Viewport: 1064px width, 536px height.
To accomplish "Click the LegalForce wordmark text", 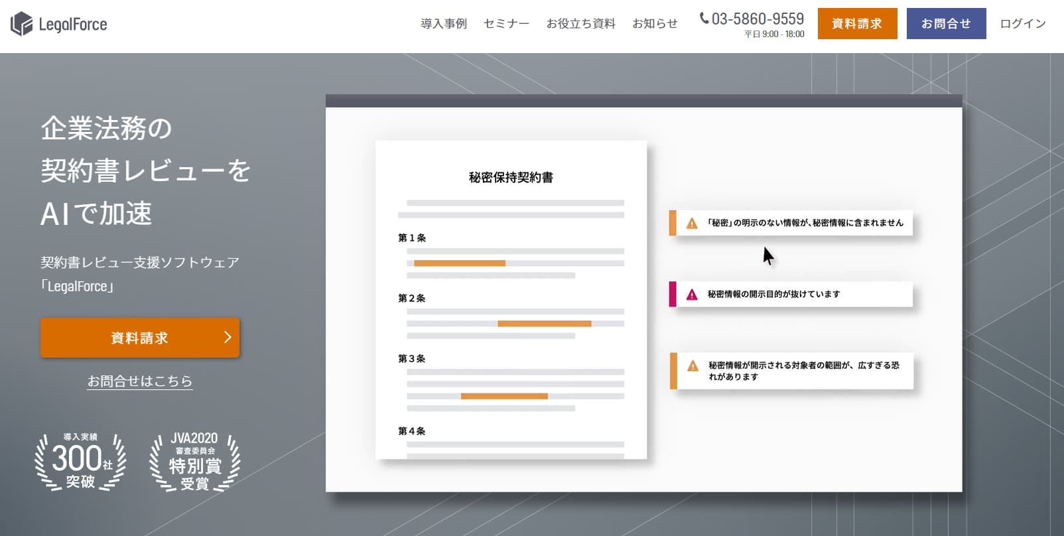I will point(73,25).
